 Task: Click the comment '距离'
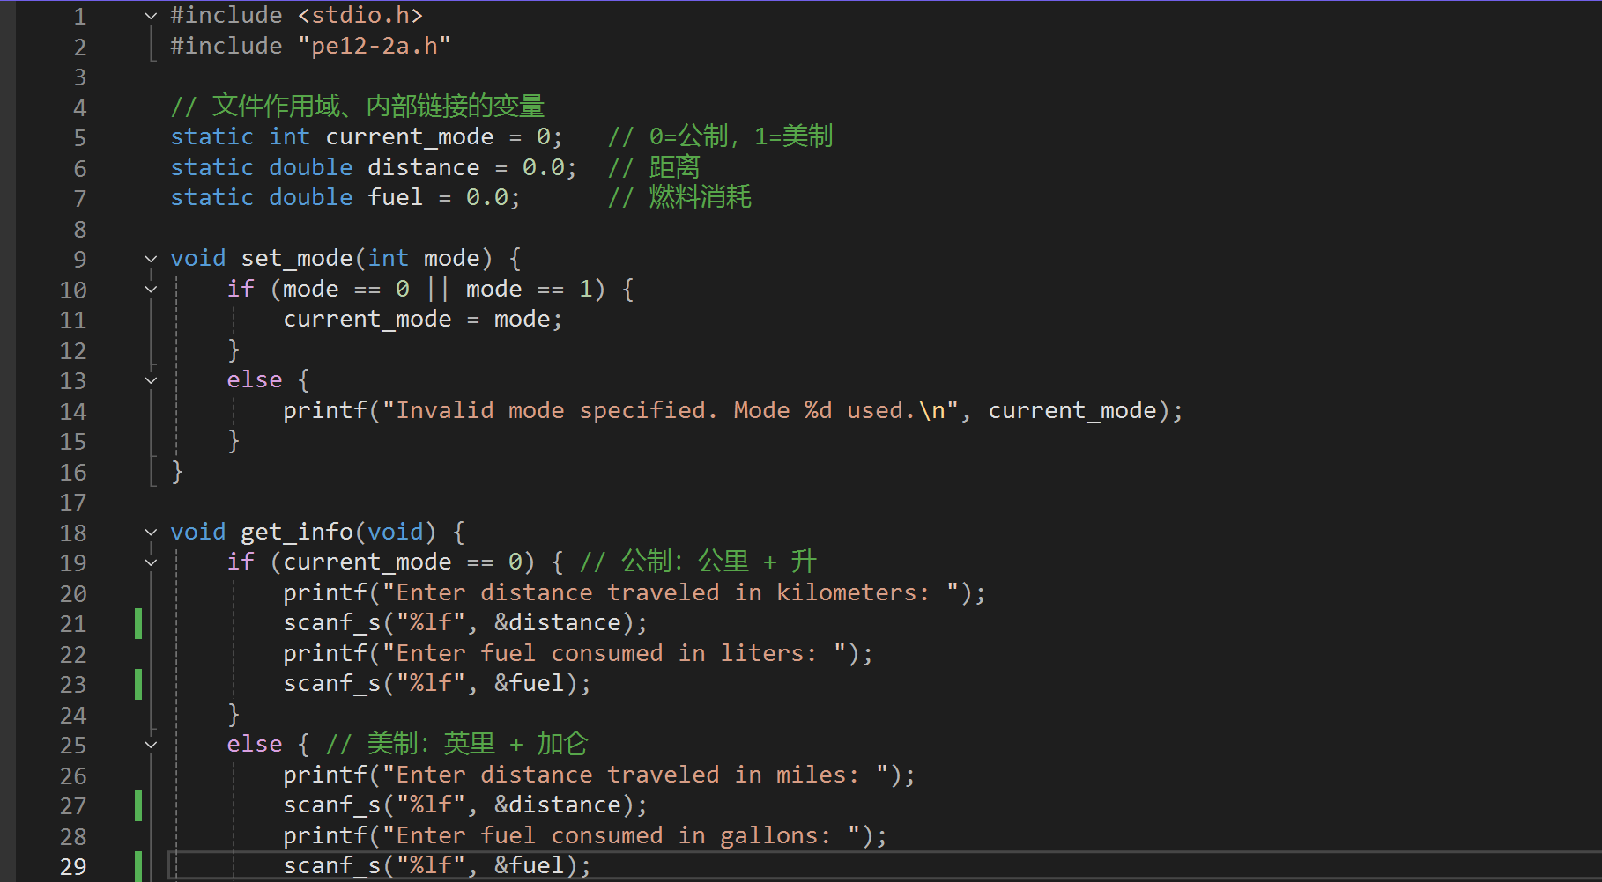pyautogui.click(x=674, y=167)
